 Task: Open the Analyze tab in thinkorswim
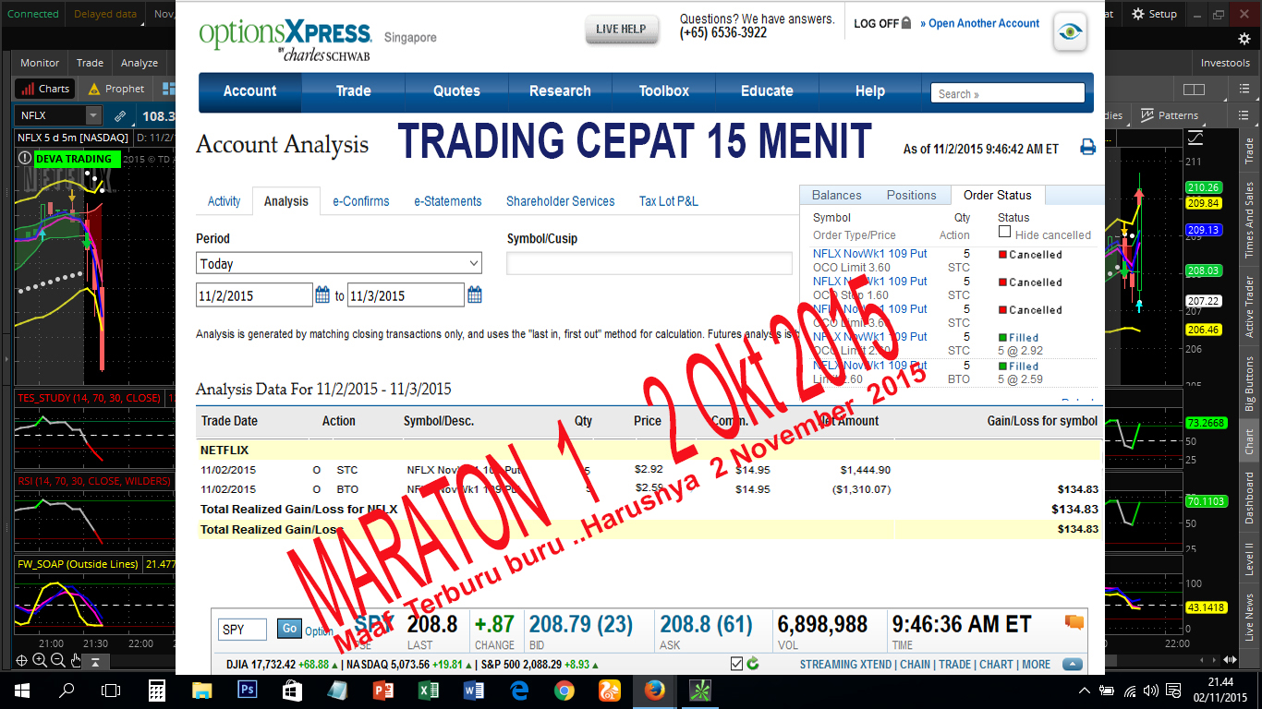coord(140,63)
